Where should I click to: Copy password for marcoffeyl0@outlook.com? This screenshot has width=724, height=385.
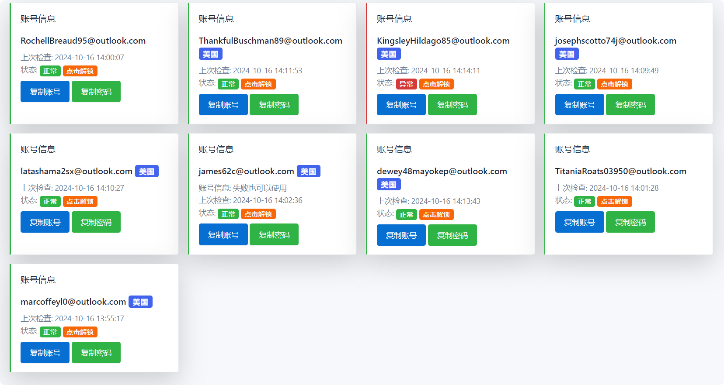pos(96,353)
